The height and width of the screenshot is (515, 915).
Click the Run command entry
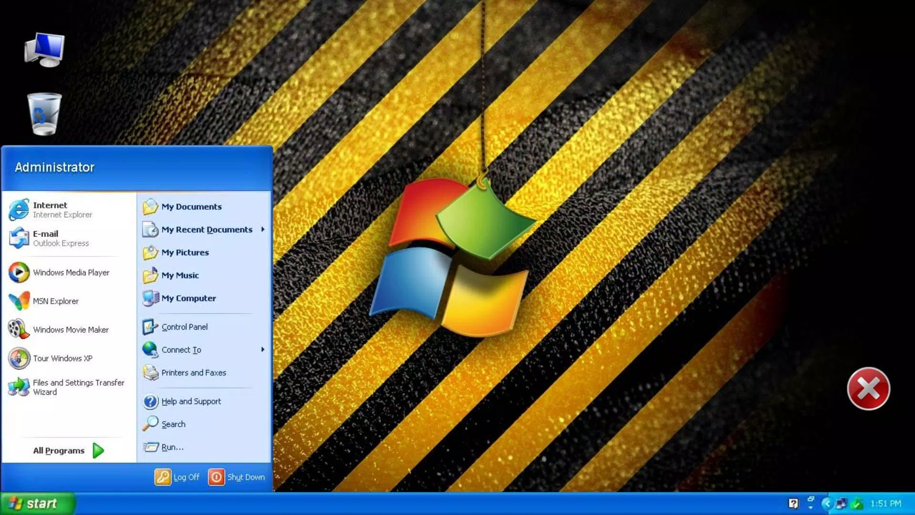(172, 446)
